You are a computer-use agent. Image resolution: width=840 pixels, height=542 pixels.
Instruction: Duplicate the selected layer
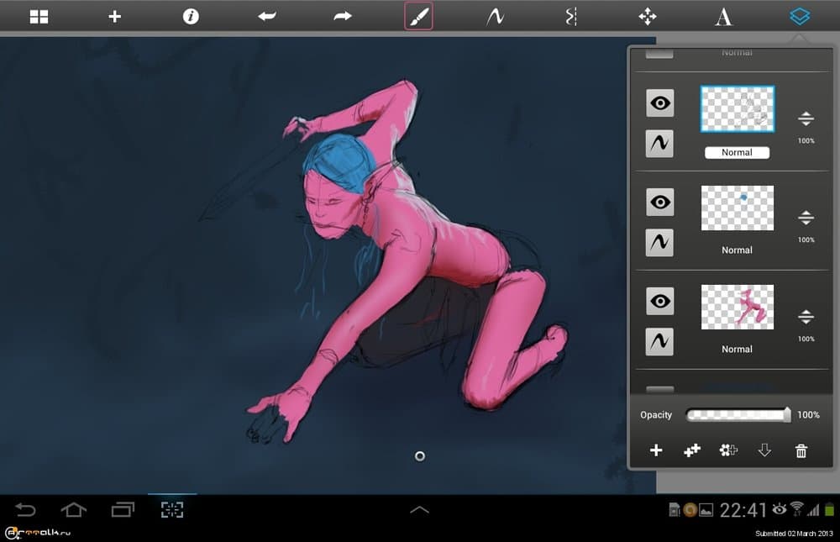click(x=691, y=450)
